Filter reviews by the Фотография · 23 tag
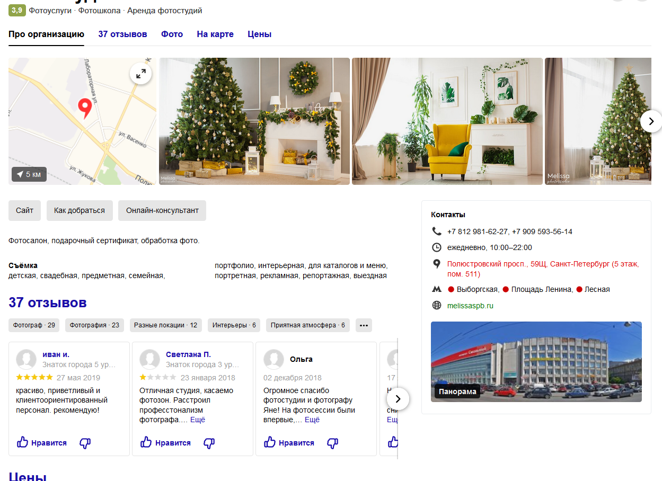The width and height of the screenshot is (662, 481). coord(94,325)
